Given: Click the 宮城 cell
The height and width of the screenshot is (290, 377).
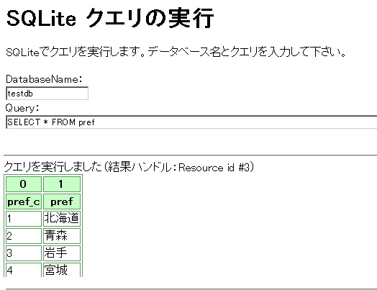Looking at the screenshot, I should pyautogui.click(x=62, y=270).
